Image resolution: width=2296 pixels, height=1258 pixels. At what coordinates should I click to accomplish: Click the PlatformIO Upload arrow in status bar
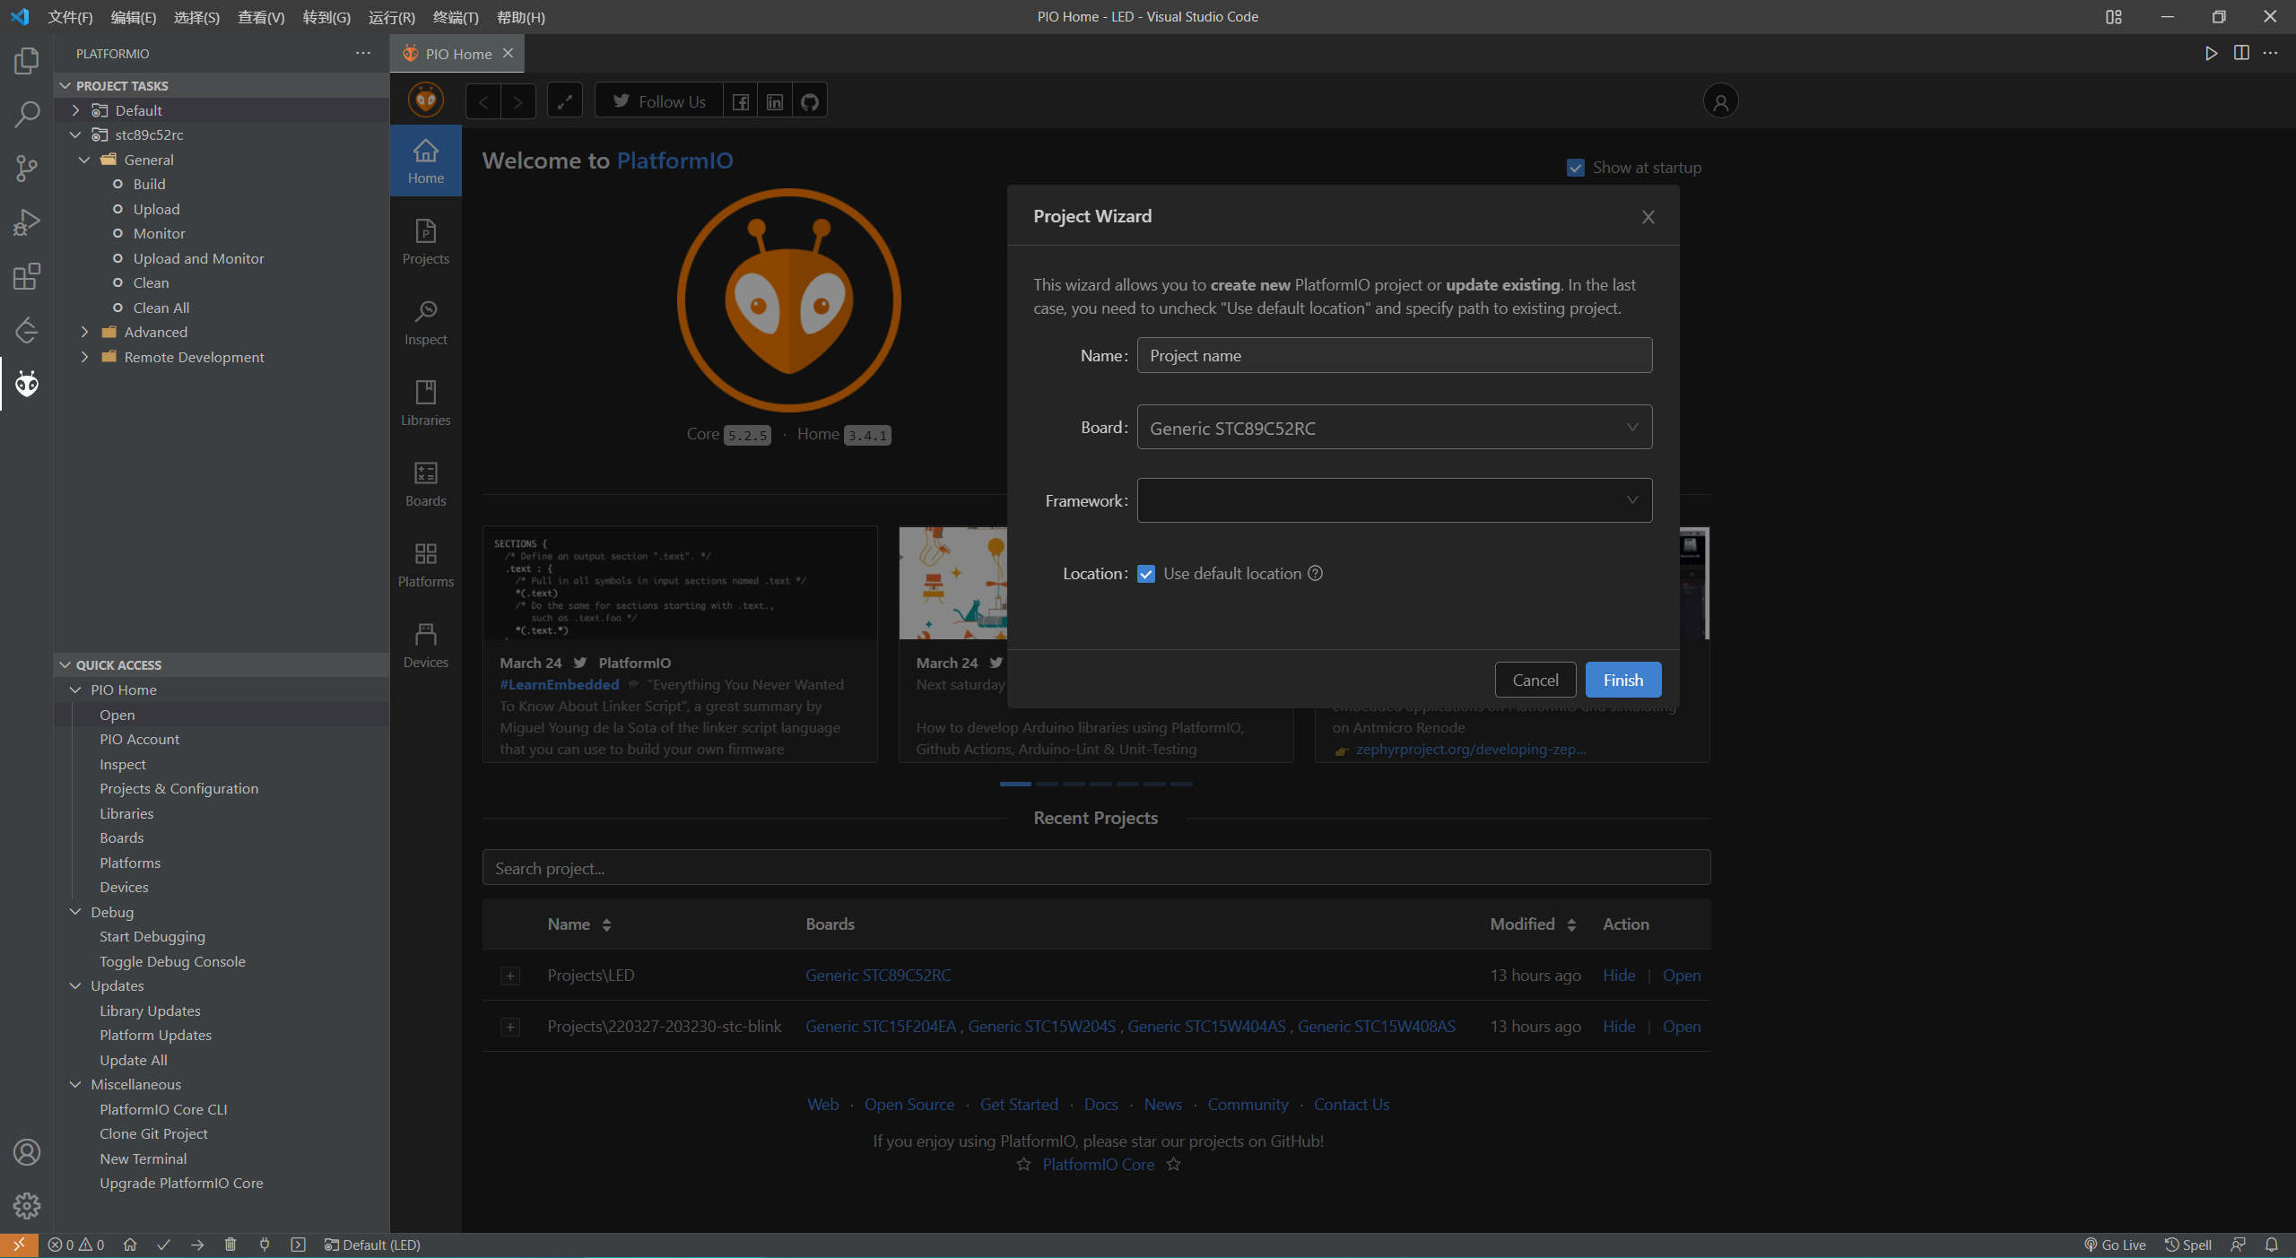tap(197, 1245)
